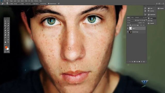Image resolution: width=165 pixels, height=93 pixels.
Task: Open the Edit Toolbar three-dots menu
Action: click(5, 44)
